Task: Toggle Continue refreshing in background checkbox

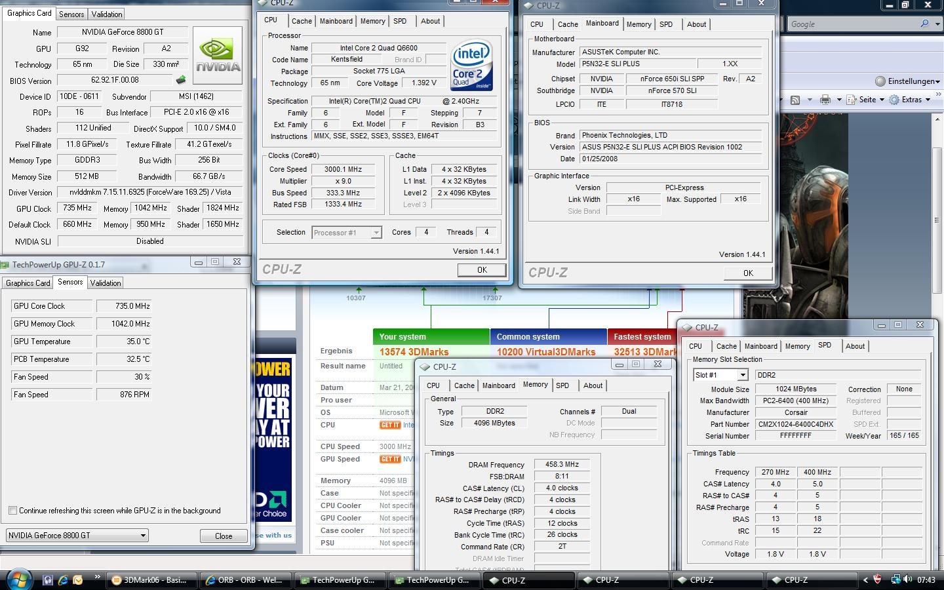Action: pyautogui.click(x=12, y=510)
